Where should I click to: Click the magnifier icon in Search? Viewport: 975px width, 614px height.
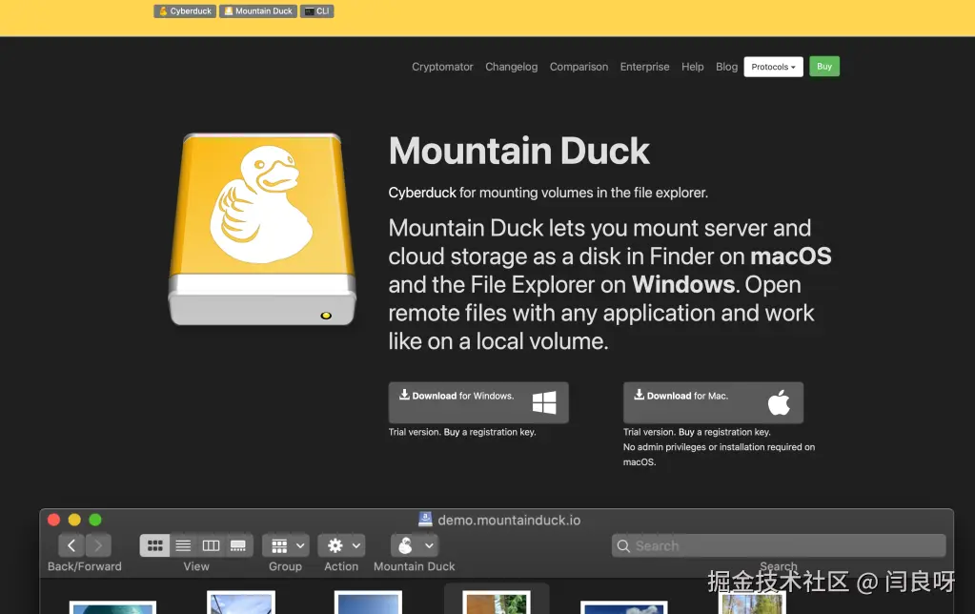[x=623, y=546]
